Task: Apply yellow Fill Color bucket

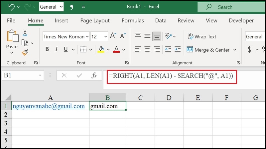Action: (101, 49)
